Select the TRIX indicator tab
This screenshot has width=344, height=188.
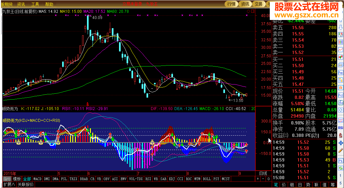(73, 179)
